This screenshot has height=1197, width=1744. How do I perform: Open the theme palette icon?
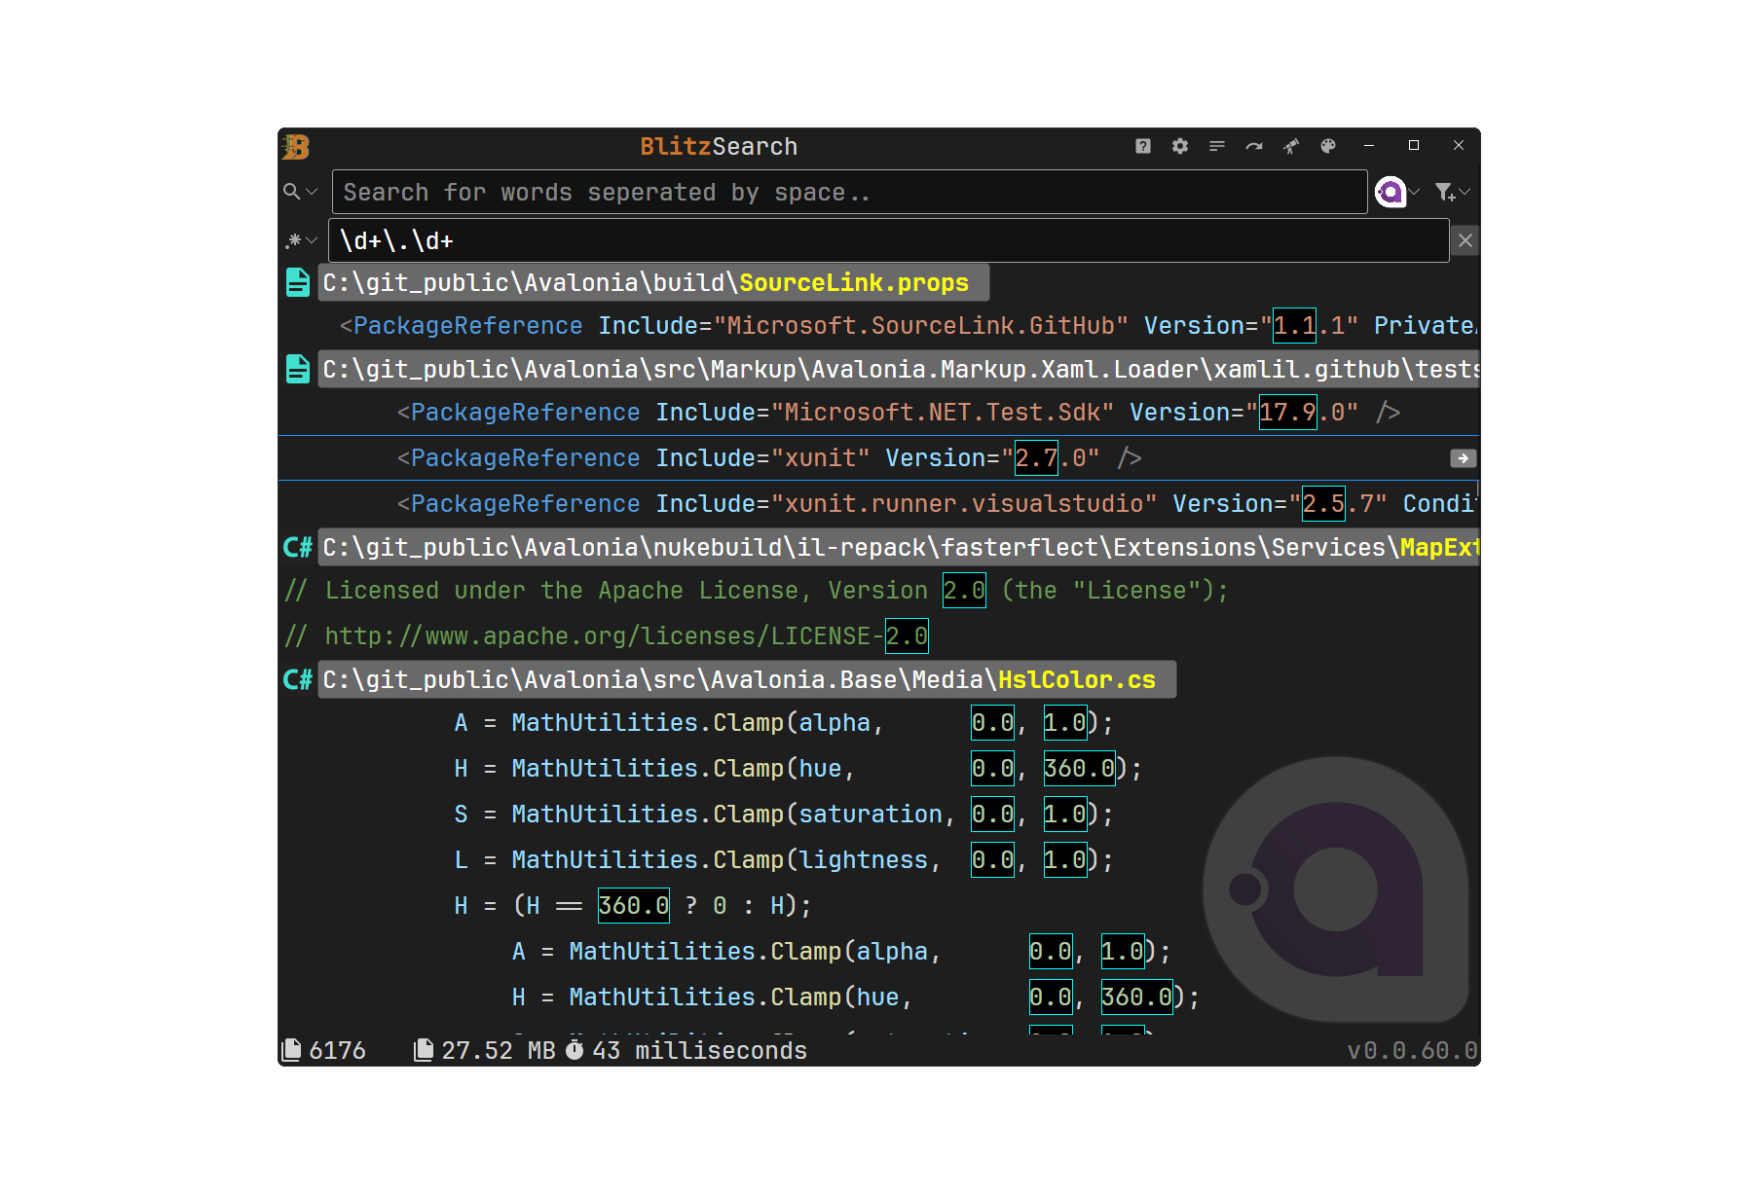(x=1328, y=146)
